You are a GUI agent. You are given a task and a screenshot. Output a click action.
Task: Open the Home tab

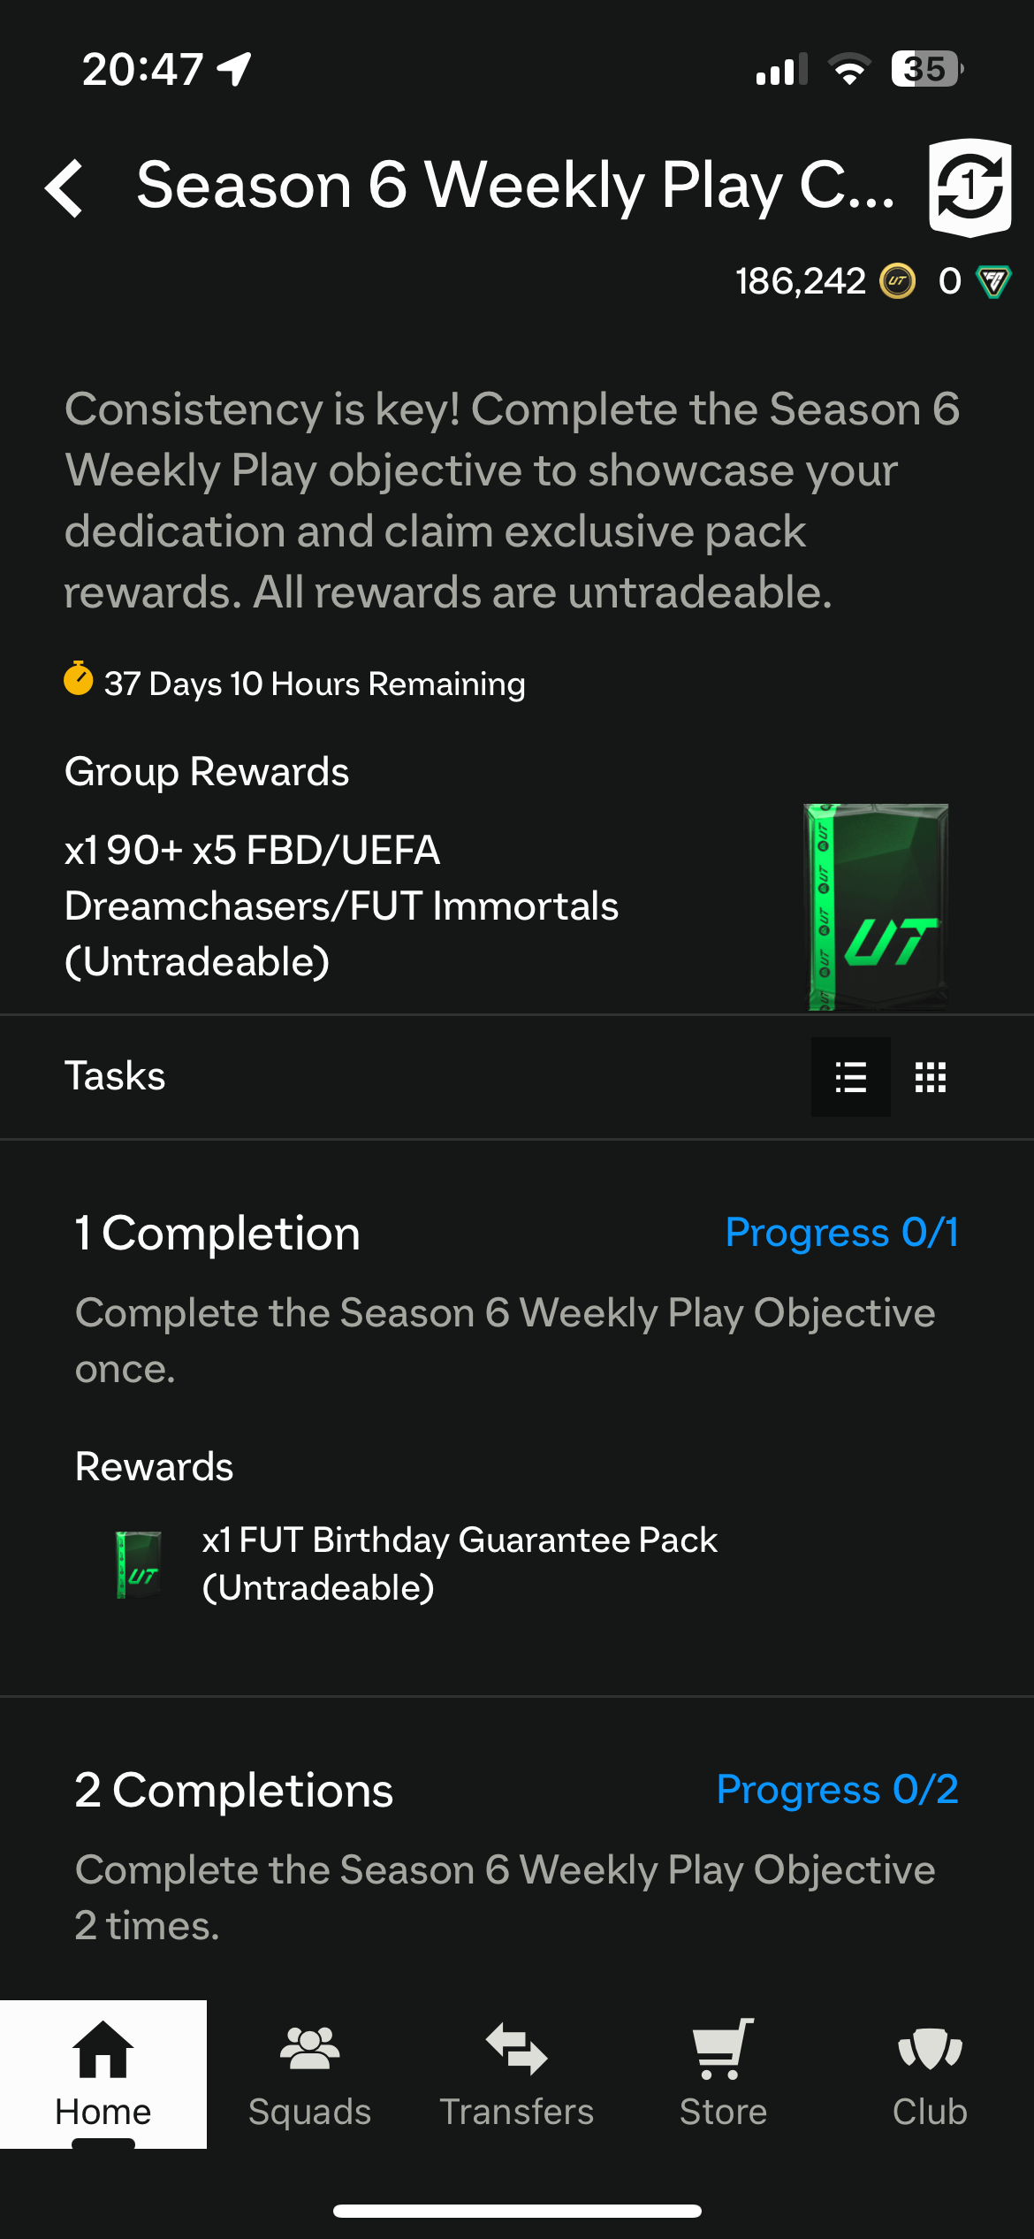tap(103, 2074)
